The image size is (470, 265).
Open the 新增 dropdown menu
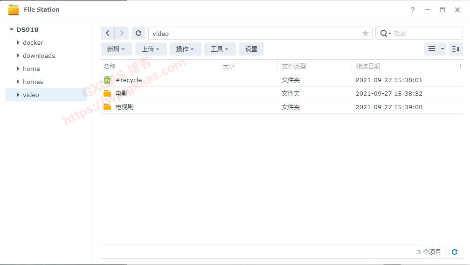coord(116,49)
